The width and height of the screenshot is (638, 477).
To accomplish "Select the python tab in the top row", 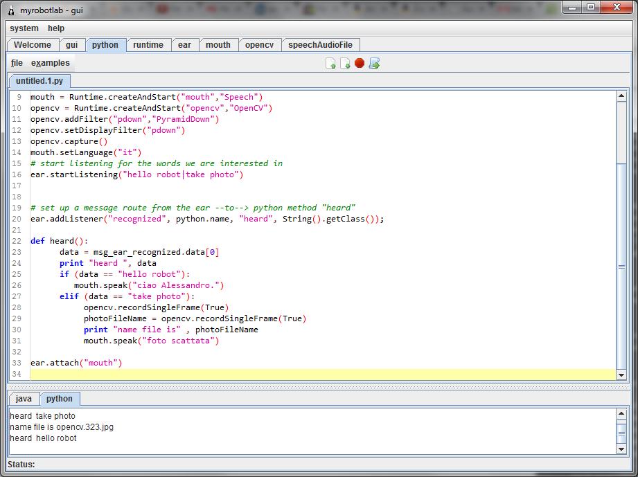I will pyautogui.click(x=105, y=45).
